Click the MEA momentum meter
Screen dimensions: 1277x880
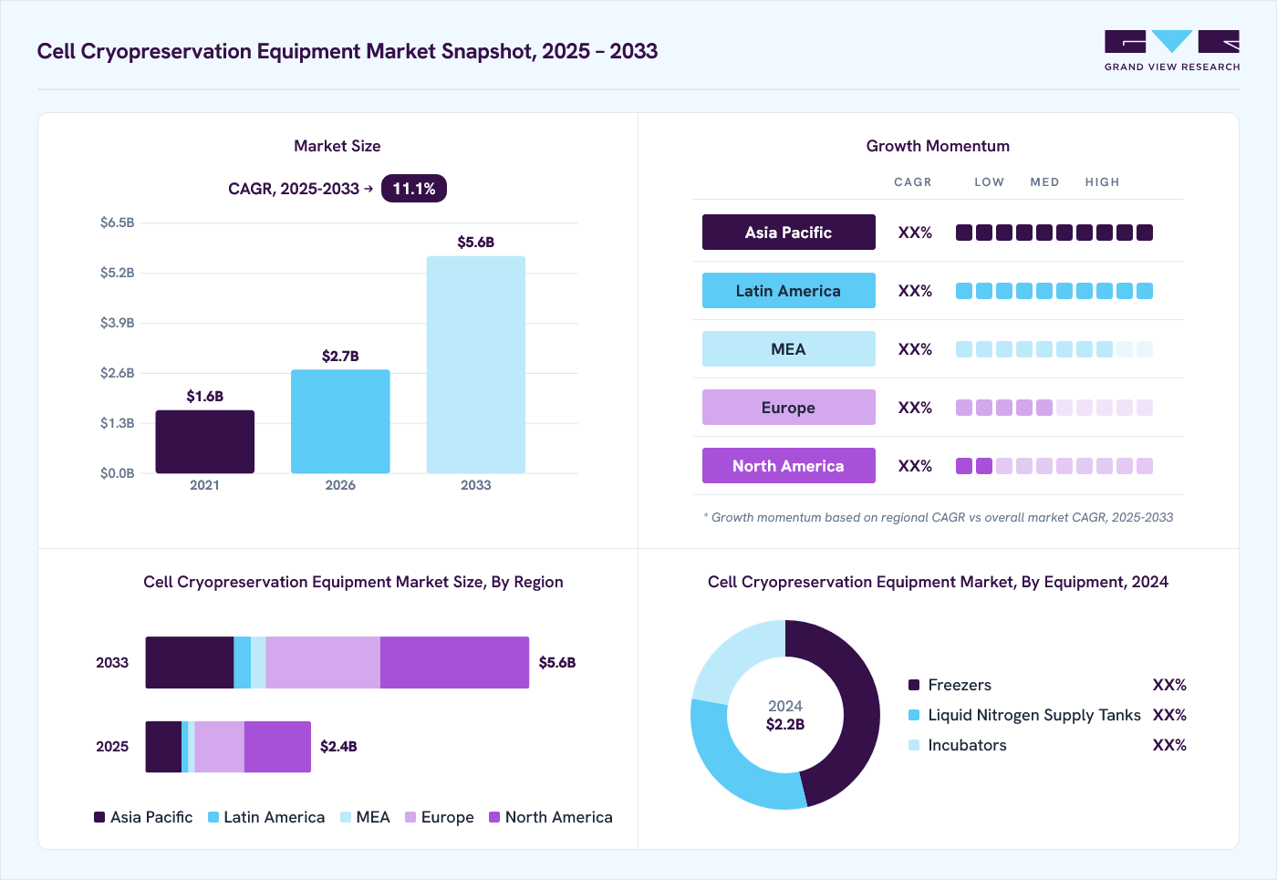[1054, 349]
